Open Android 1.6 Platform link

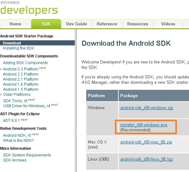tap(21, 84)
